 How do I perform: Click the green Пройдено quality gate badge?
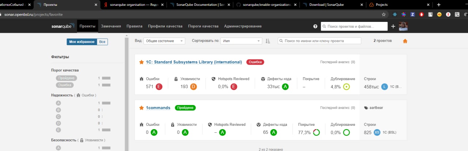click(x=185, y=108)
